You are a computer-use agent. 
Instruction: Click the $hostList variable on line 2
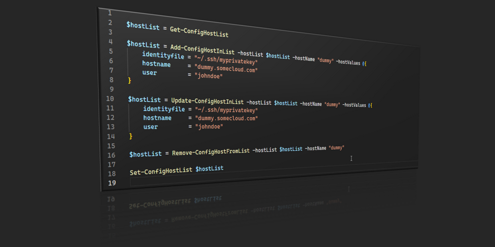(x=143, y=26)
